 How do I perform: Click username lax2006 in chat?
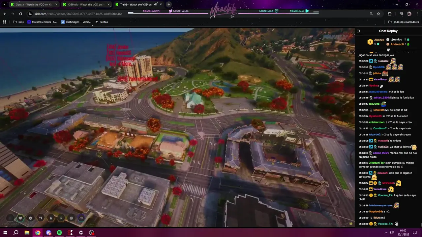(x=375, y=104)
